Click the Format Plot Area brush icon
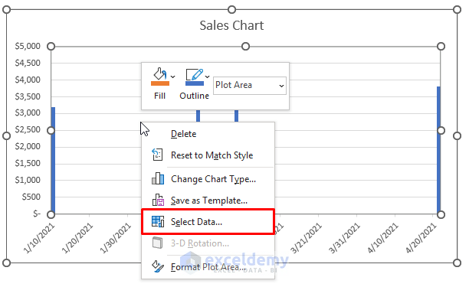This screenshot has width=469, height=287. tap(158, 266)
